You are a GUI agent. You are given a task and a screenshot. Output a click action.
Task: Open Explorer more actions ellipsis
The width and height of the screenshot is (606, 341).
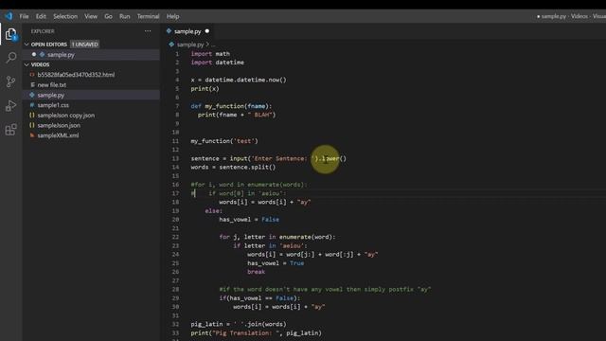(148, 31)
